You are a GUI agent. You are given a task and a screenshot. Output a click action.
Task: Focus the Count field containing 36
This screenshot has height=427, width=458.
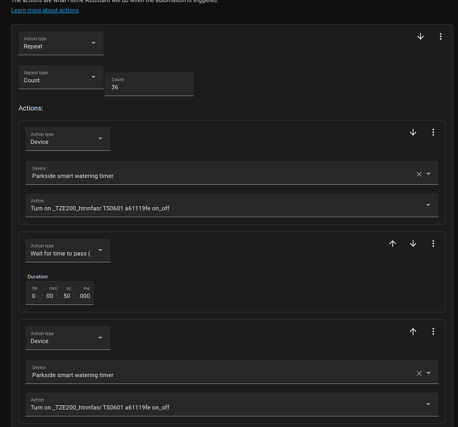coord(149,84)
